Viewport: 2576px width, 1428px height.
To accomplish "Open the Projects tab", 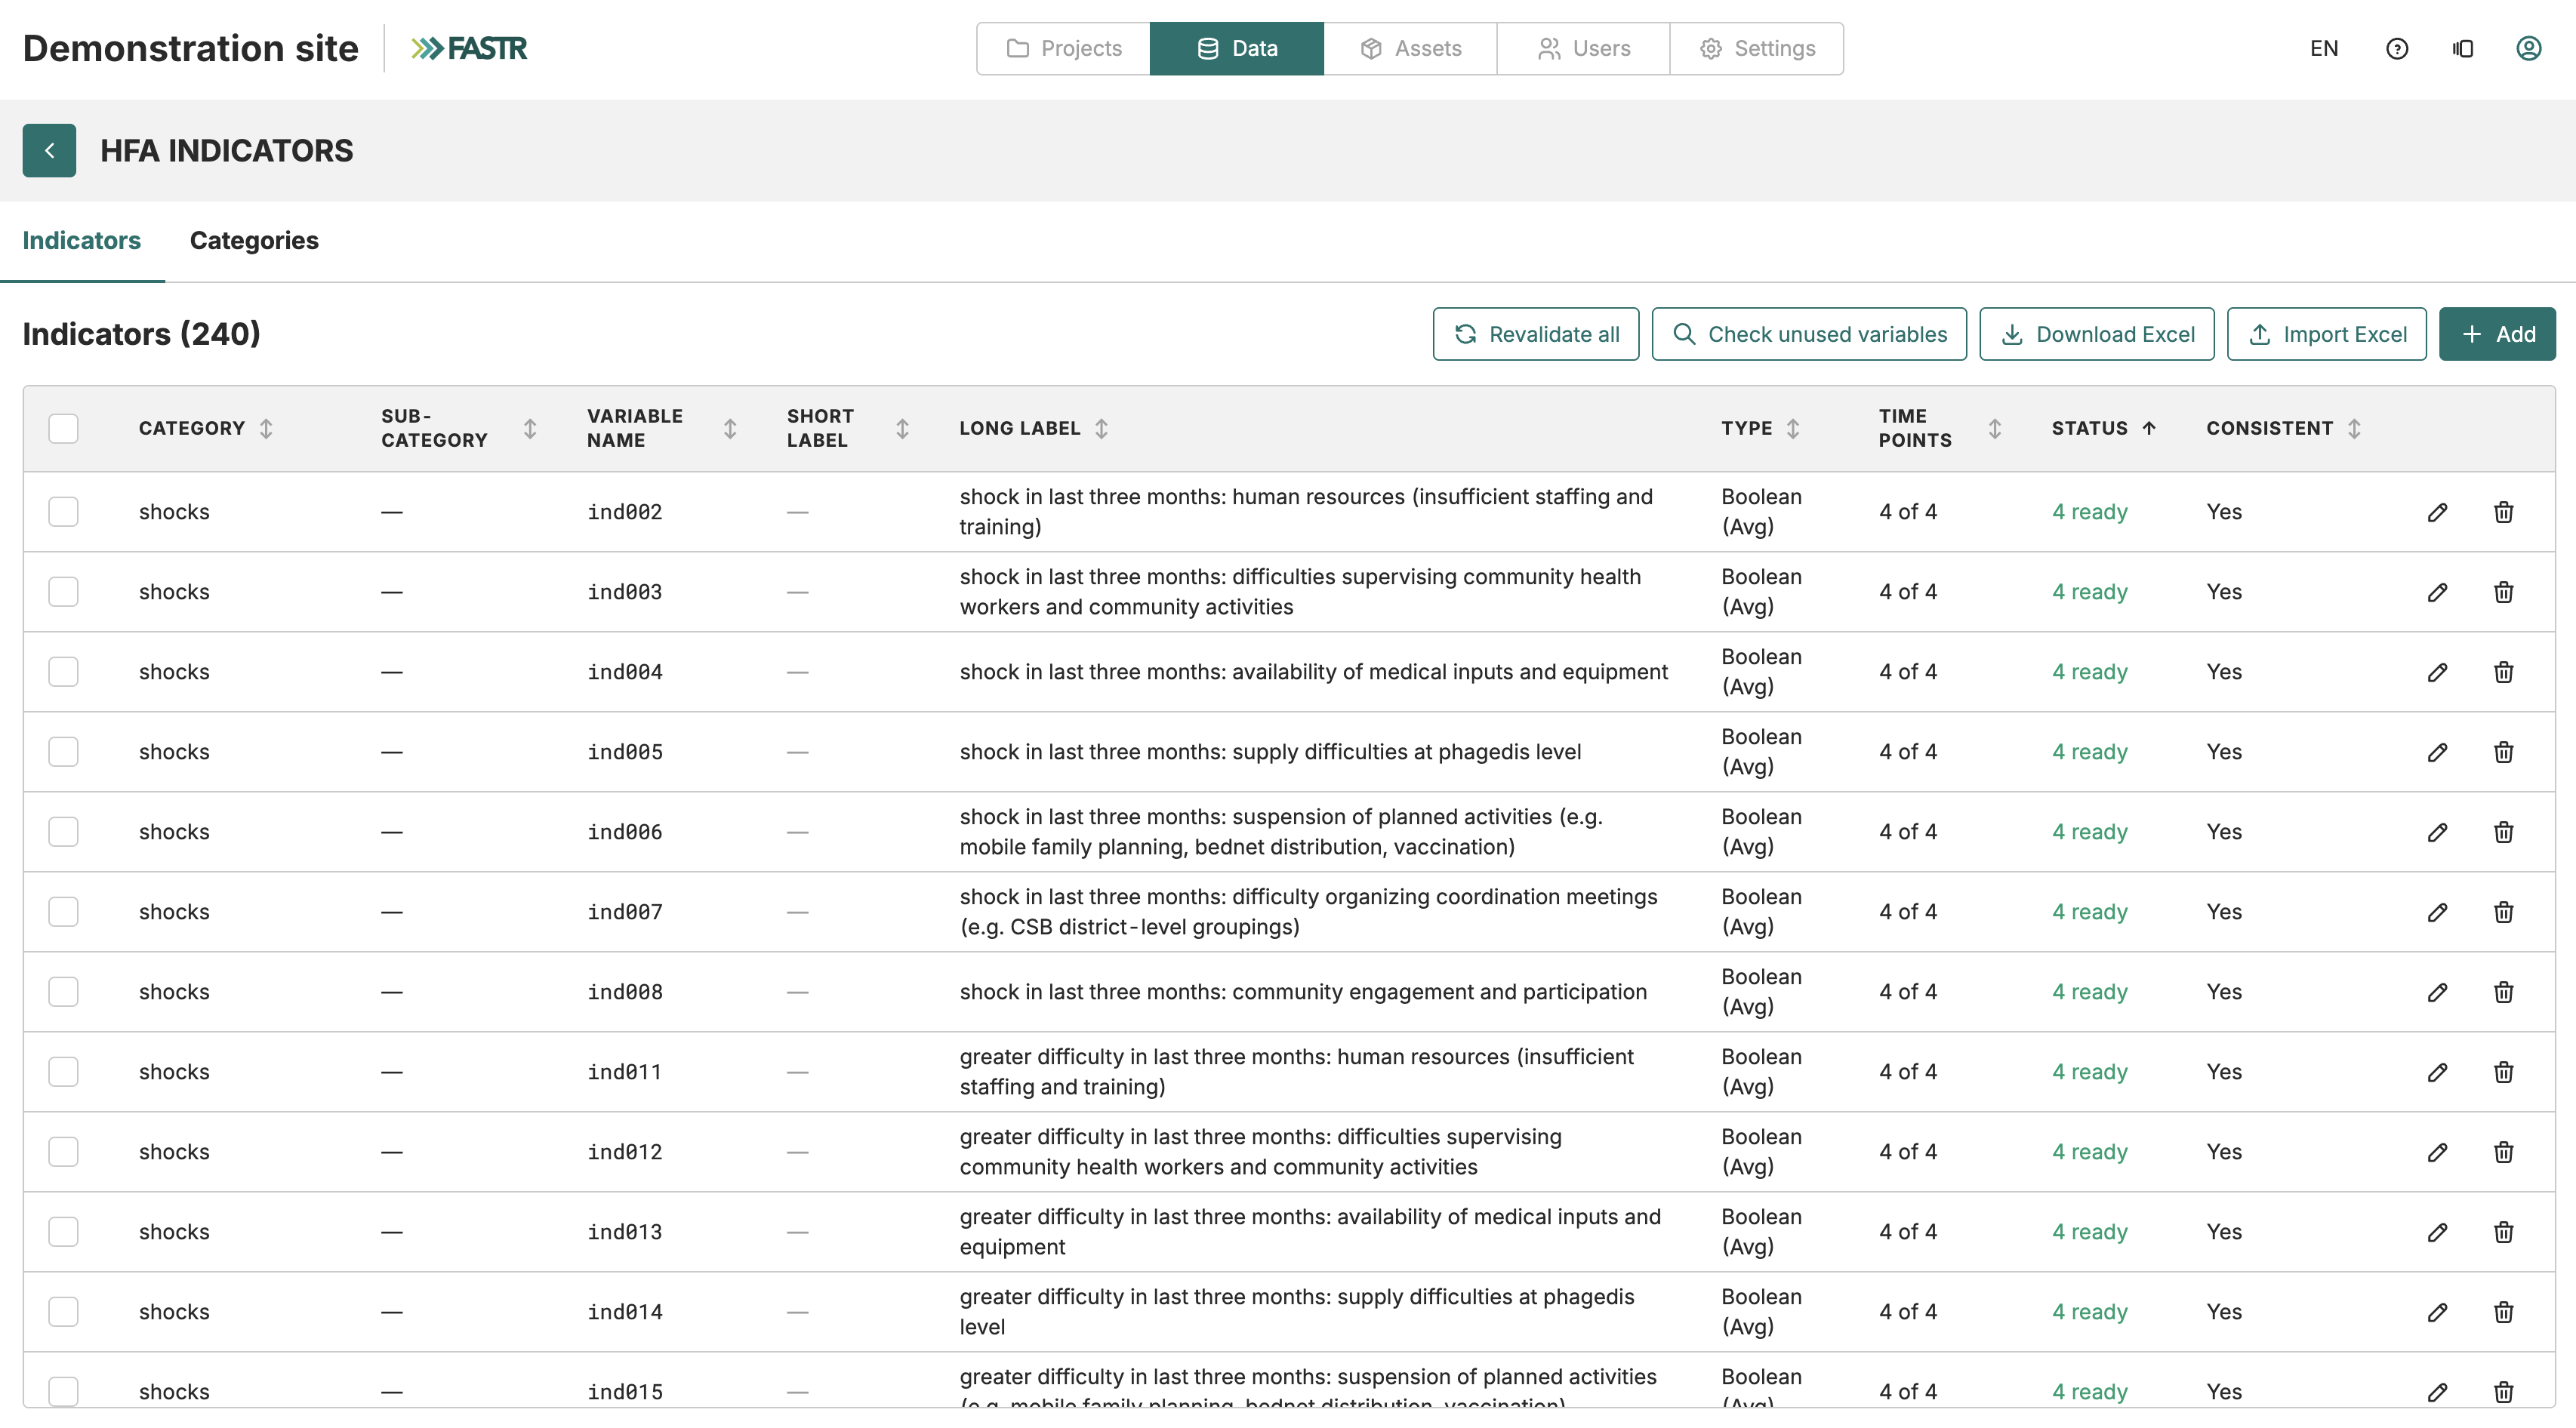I will pyautogui.click(x=1063, y=48).
